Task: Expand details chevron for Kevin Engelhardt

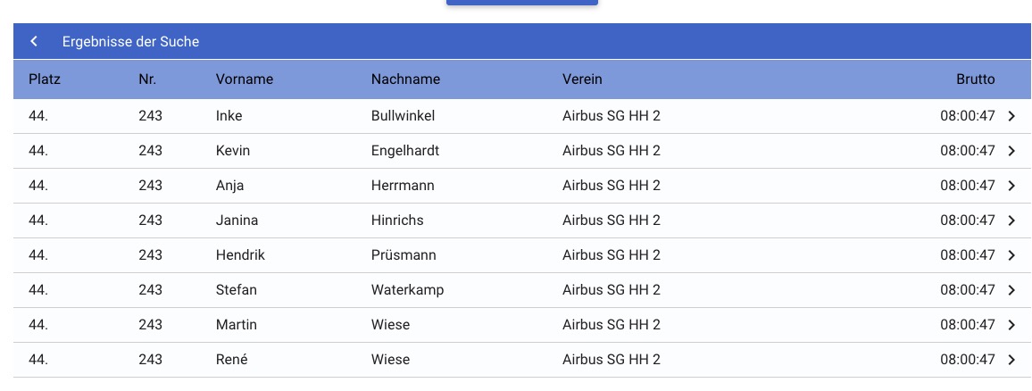Action: click(x=1011, y=151)
